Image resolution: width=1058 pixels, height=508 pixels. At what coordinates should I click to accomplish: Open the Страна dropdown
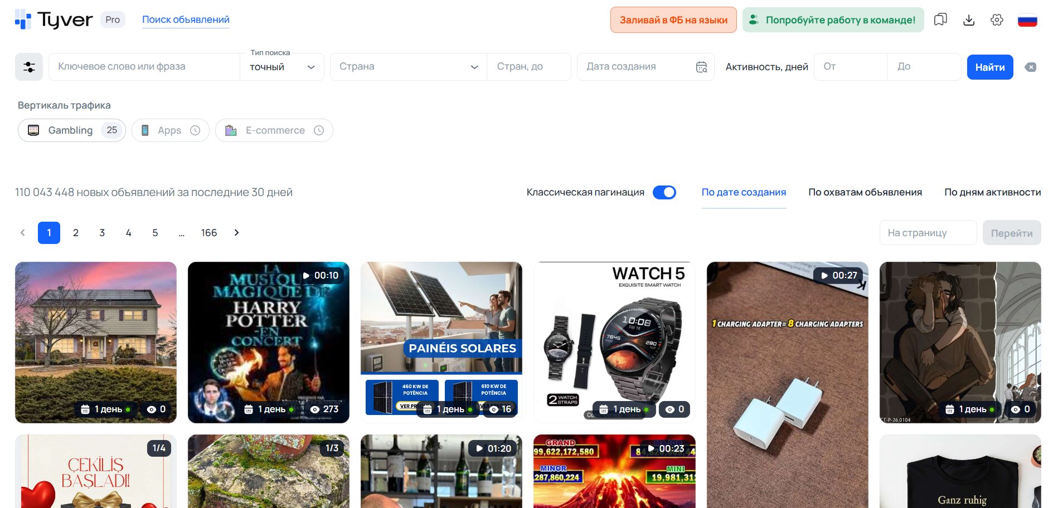pos(409,67)
